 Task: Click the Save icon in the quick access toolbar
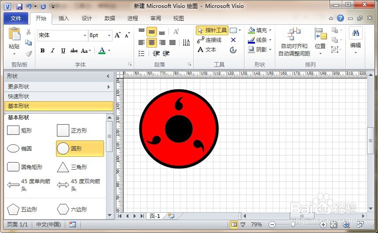coord(19,7)
